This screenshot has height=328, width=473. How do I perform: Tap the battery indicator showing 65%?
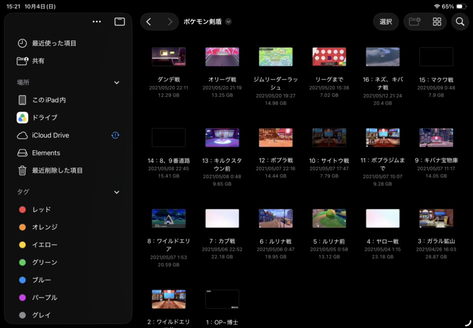[461, 6]
